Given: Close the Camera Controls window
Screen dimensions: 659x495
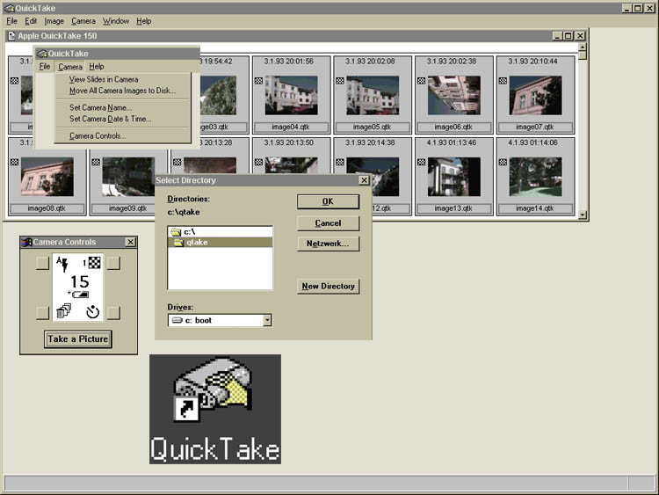Looking at the screenshot, I should 131,243.
